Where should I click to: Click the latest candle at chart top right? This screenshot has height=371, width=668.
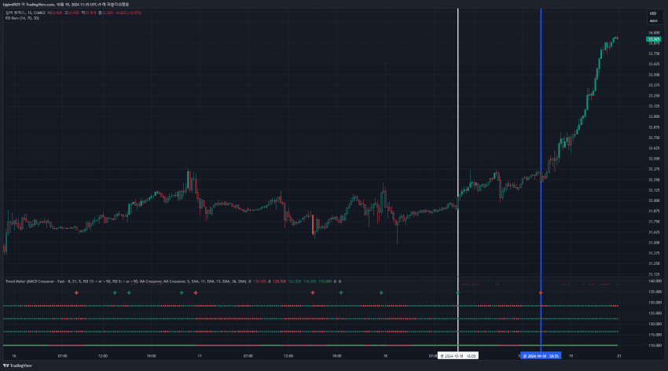(617, 38)
